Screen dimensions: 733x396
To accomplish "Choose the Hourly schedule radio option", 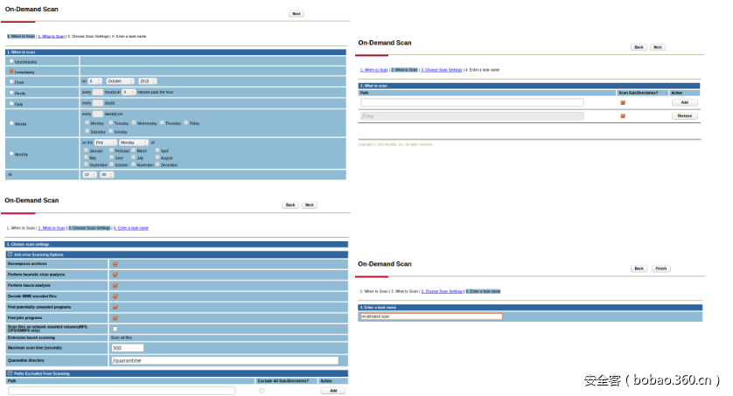I will click(x=11, y=92).
